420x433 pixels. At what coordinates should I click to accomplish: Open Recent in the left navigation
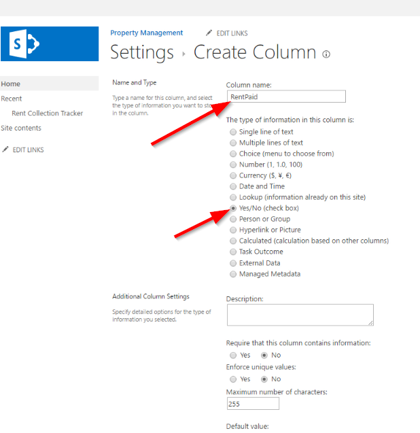pos(12,99)
